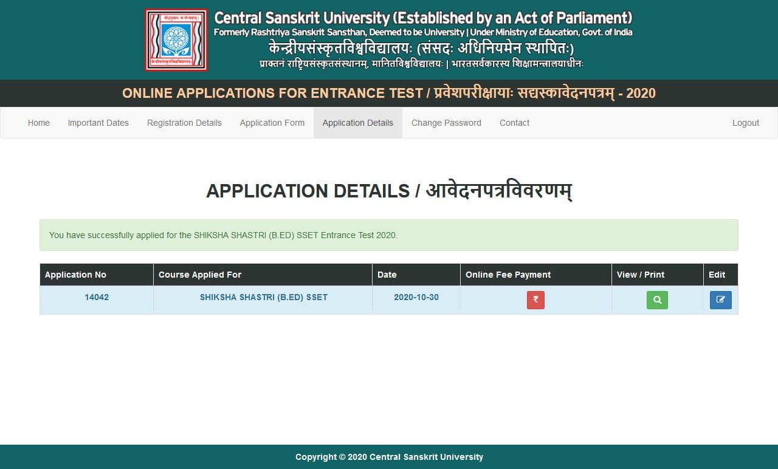Navigate to the Contact page
Screen dimensions: 778x469
[x=514, y=123]
